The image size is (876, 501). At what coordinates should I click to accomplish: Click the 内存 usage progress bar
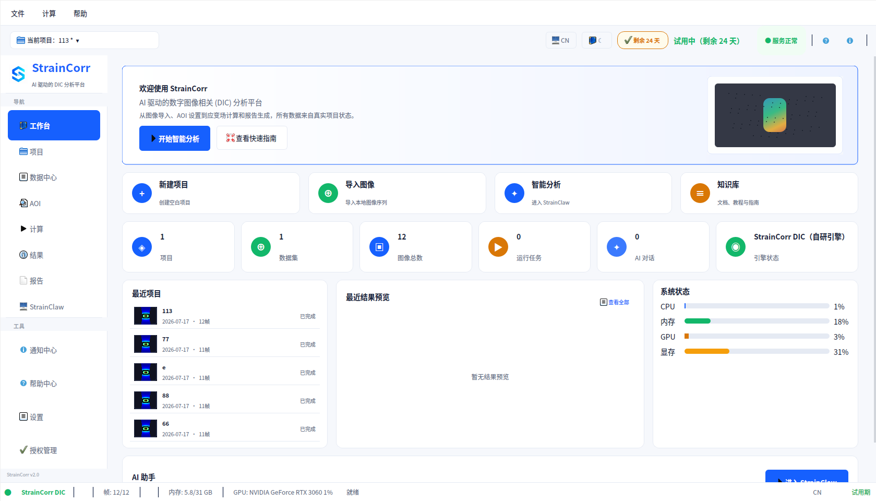(757, 321)
